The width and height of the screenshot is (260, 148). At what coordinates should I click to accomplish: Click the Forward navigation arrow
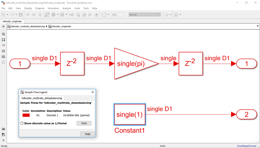(34, 14)
